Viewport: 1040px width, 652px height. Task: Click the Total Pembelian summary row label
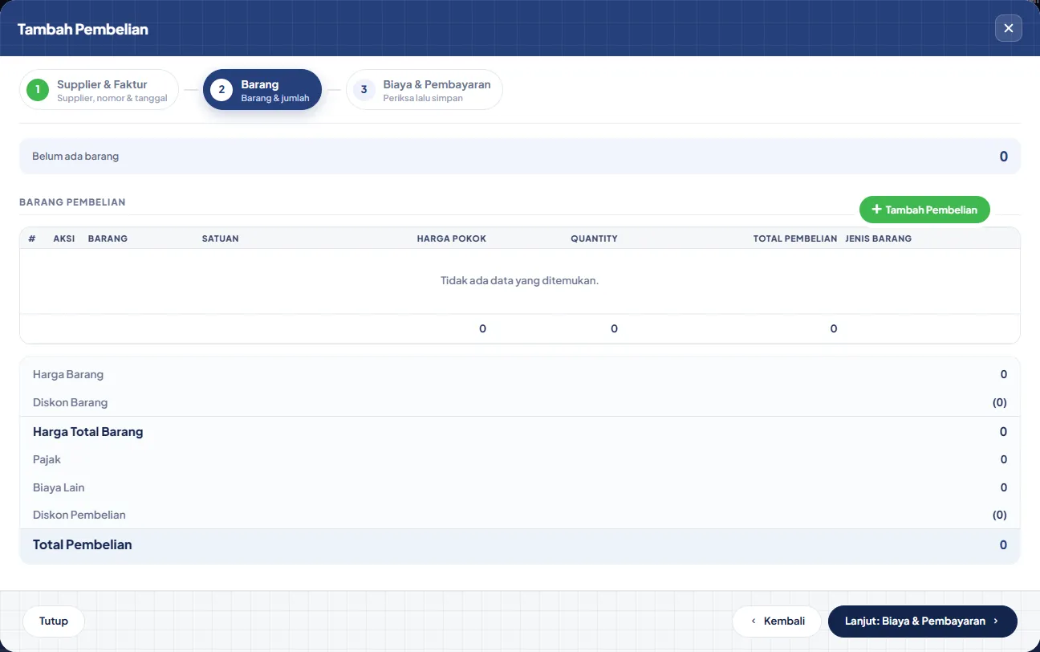tap(83, 544)
